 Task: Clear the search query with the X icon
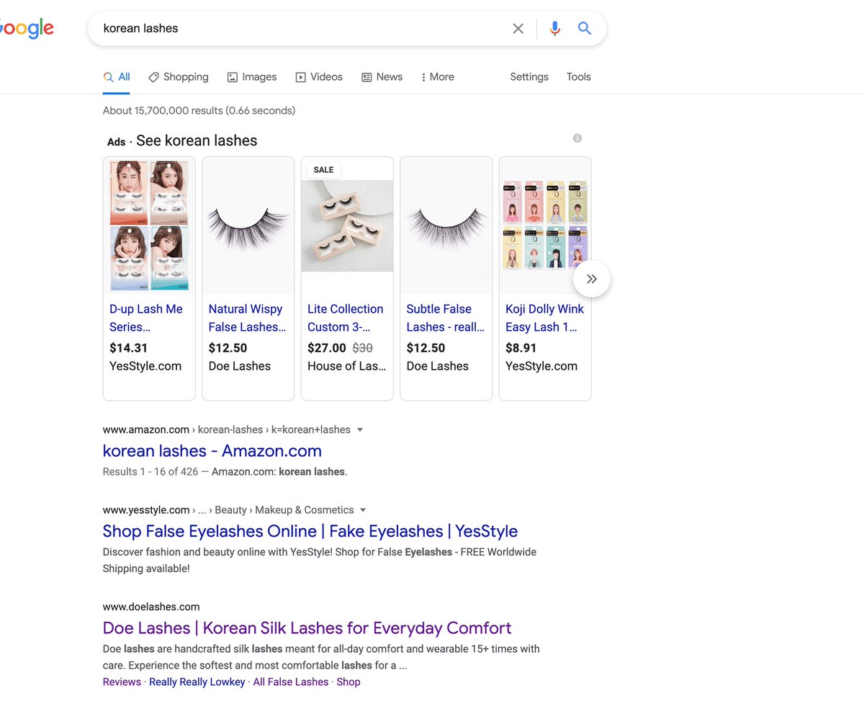518,28
